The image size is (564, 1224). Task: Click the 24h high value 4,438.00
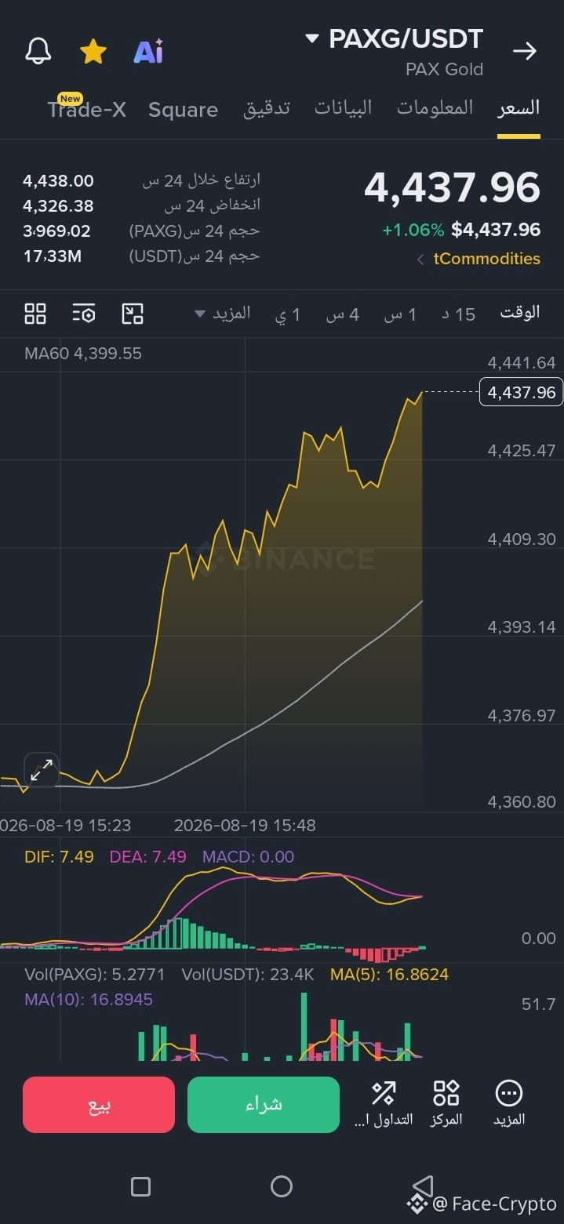tap(58, 181)
